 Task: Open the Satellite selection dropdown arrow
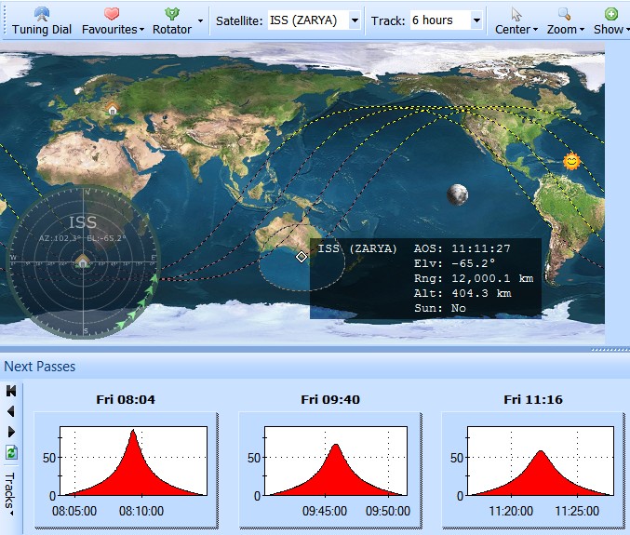pos(355,20)
